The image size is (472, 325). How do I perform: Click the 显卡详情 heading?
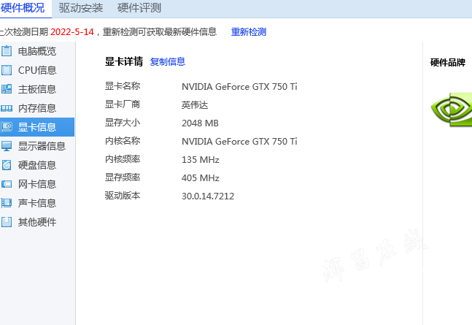(124, 61)
